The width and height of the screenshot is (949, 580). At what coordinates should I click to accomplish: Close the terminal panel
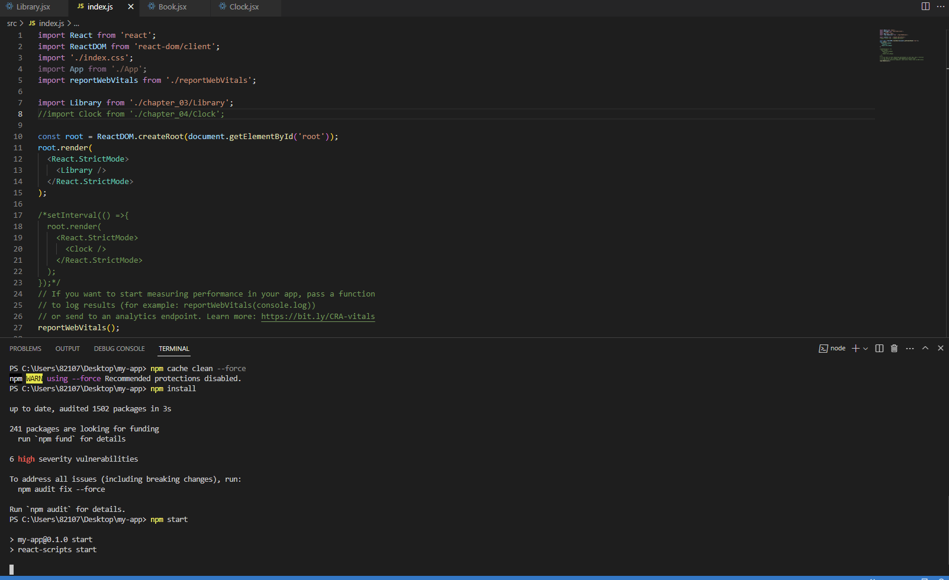pos(941,348)
